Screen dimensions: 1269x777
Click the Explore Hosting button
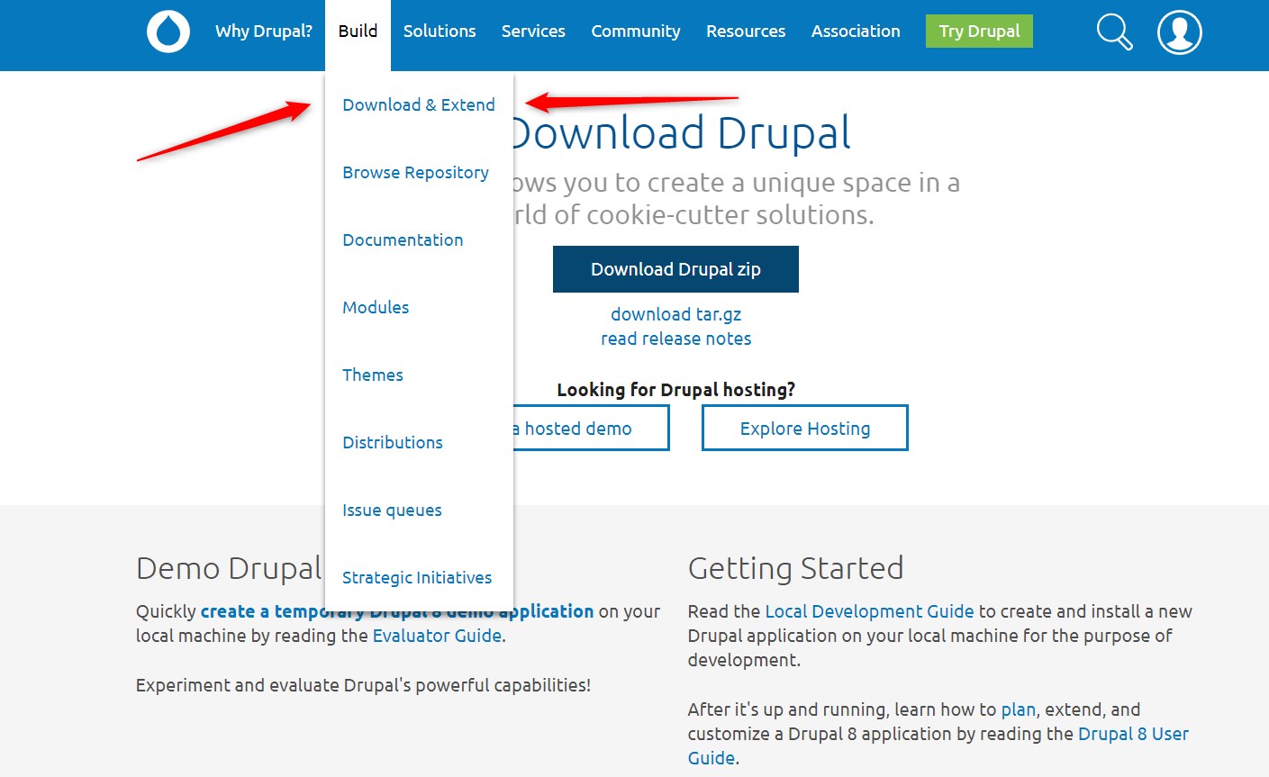(x=805, y=428)
